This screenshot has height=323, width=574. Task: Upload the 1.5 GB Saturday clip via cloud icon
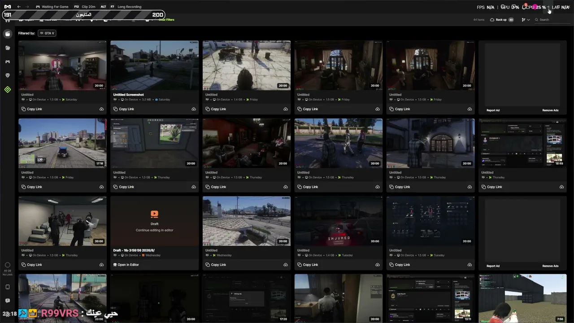tap(101, 109)
